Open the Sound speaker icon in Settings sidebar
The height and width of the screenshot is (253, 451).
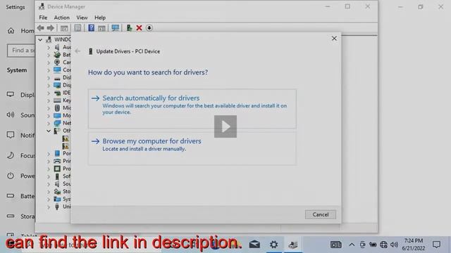(x=11, y=115)
